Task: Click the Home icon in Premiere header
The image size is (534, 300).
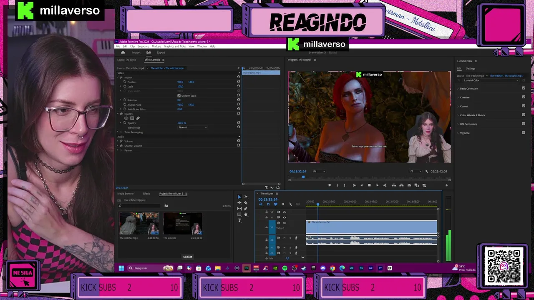Action: (x=123, y=52)
